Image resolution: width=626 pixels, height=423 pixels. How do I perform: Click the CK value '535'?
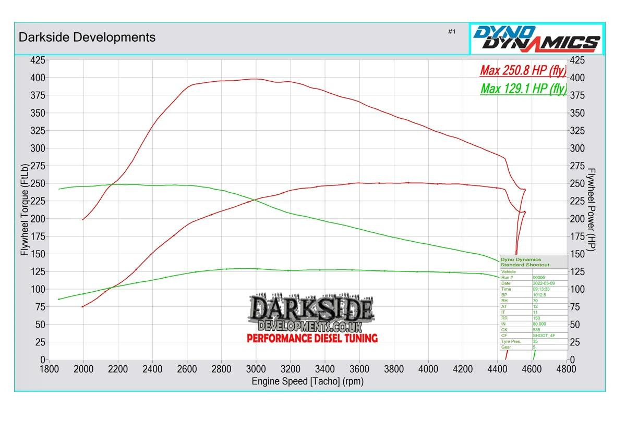537,330
